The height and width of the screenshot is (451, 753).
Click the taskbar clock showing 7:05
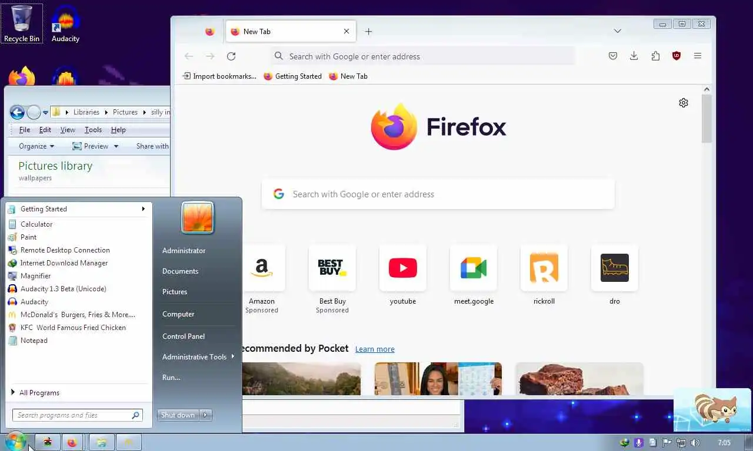pos(724,443)
